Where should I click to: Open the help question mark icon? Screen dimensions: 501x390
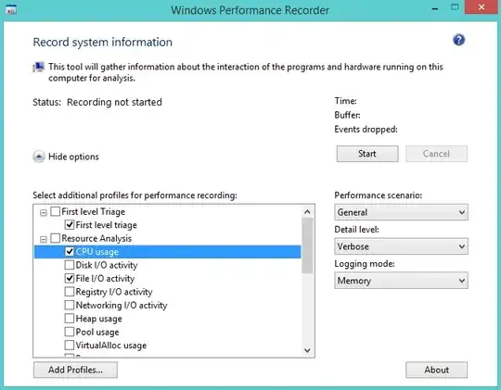[459, 40]
